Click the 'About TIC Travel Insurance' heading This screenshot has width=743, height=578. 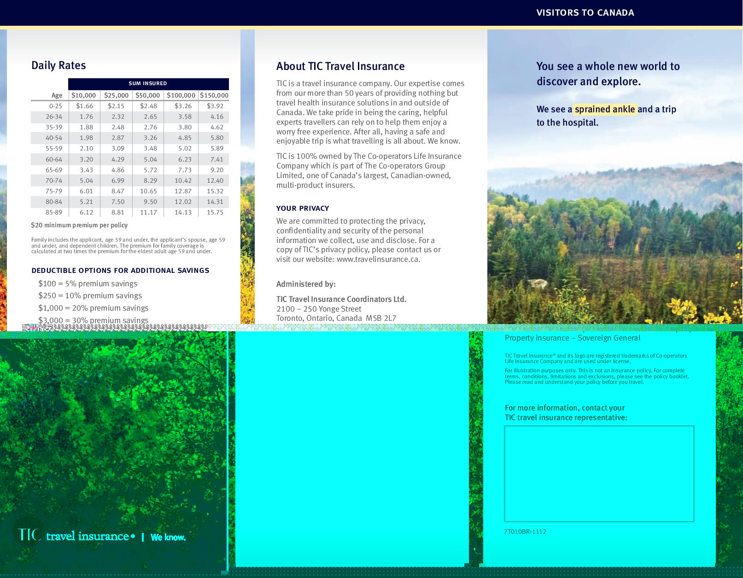pyautogui.click(x=340, y=67)
